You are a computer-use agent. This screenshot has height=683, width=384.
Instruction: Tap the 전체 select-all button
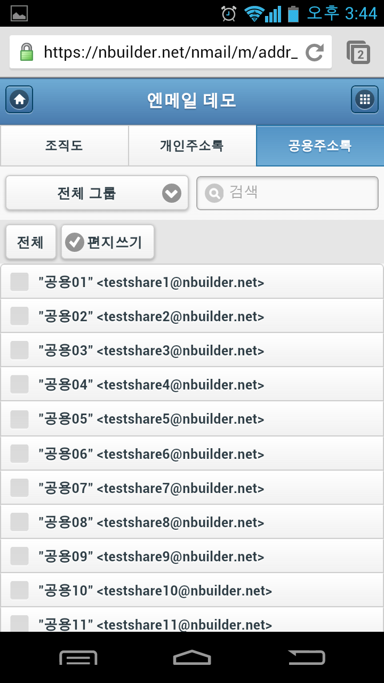(x=30, y=242)
